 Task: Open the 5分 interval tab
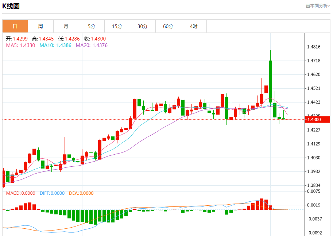[92, 26]
